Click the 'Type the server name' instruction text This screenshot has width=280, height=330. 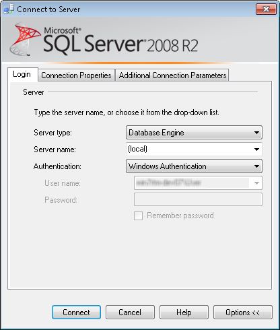[x=127, y=112]
